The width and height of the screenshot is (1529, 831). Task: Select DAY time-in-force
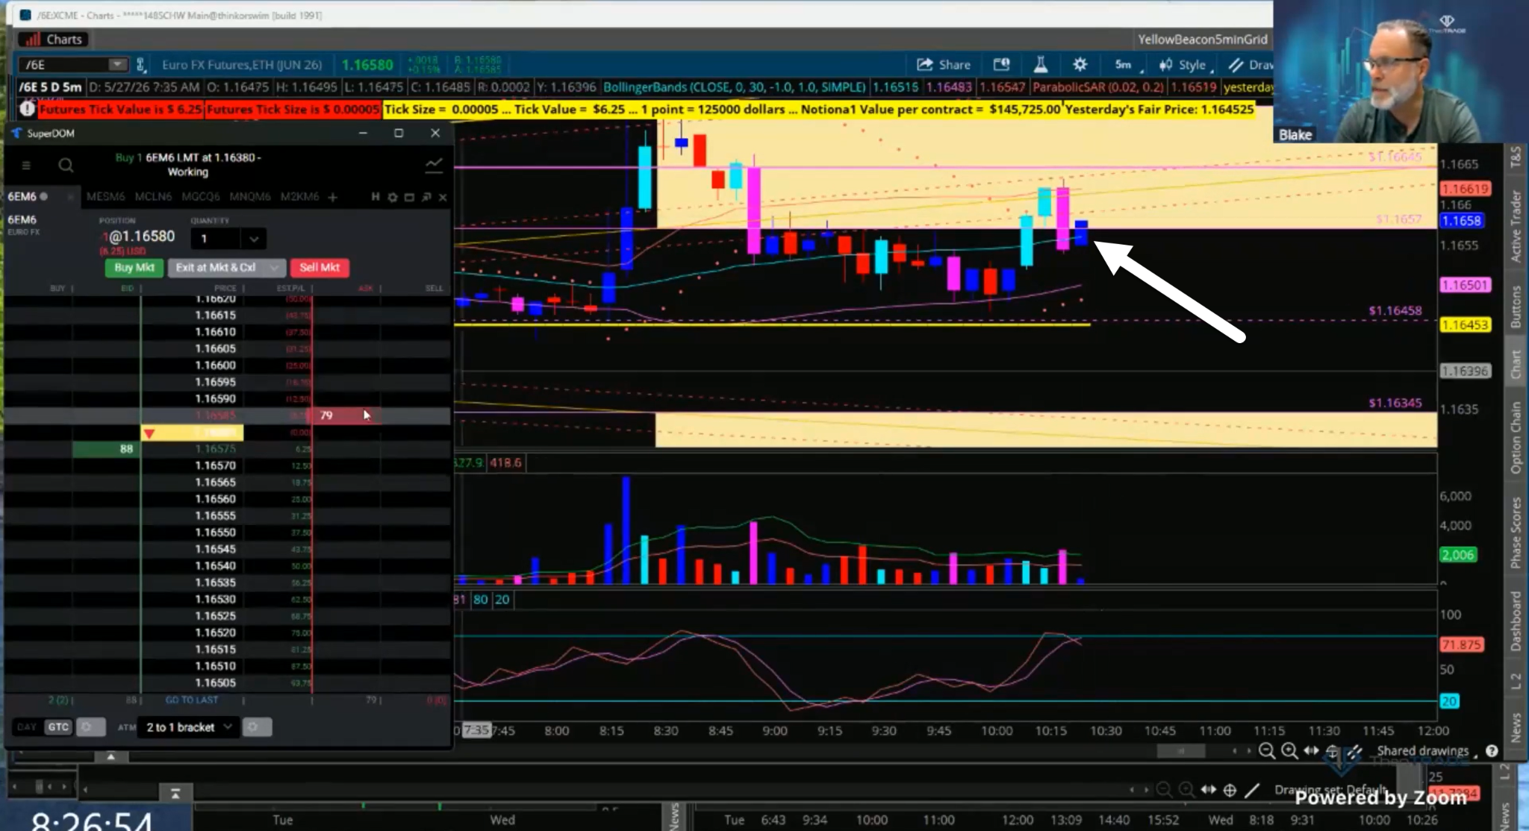[x=27, y=727]
